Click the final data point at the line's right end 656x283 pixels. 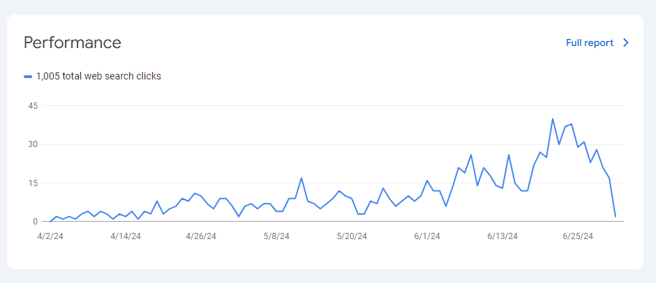pos(616,217)
